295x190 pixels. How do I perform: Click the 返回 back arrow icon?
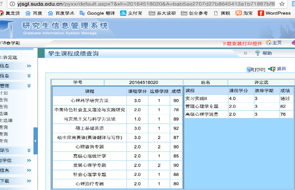(x=271, y=69)
